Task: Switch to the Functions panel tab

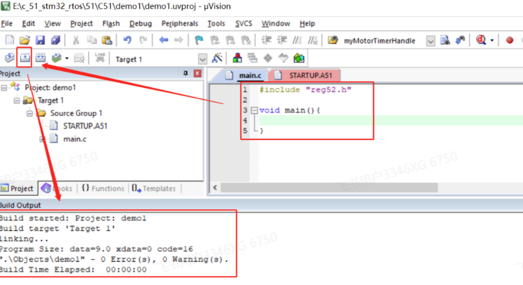Action: click(103, 188)
